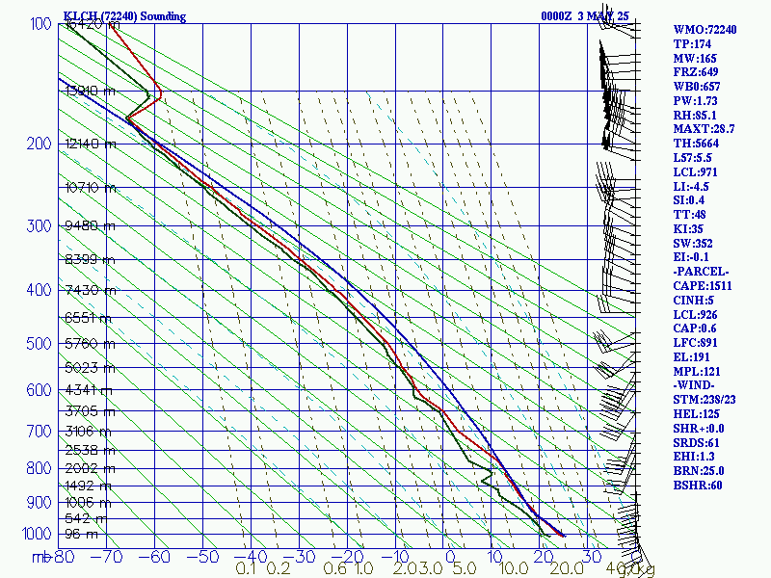Screen dimensions: 771x578
Task: Click the 542 m height label
Action: click(x=86, y=518)
